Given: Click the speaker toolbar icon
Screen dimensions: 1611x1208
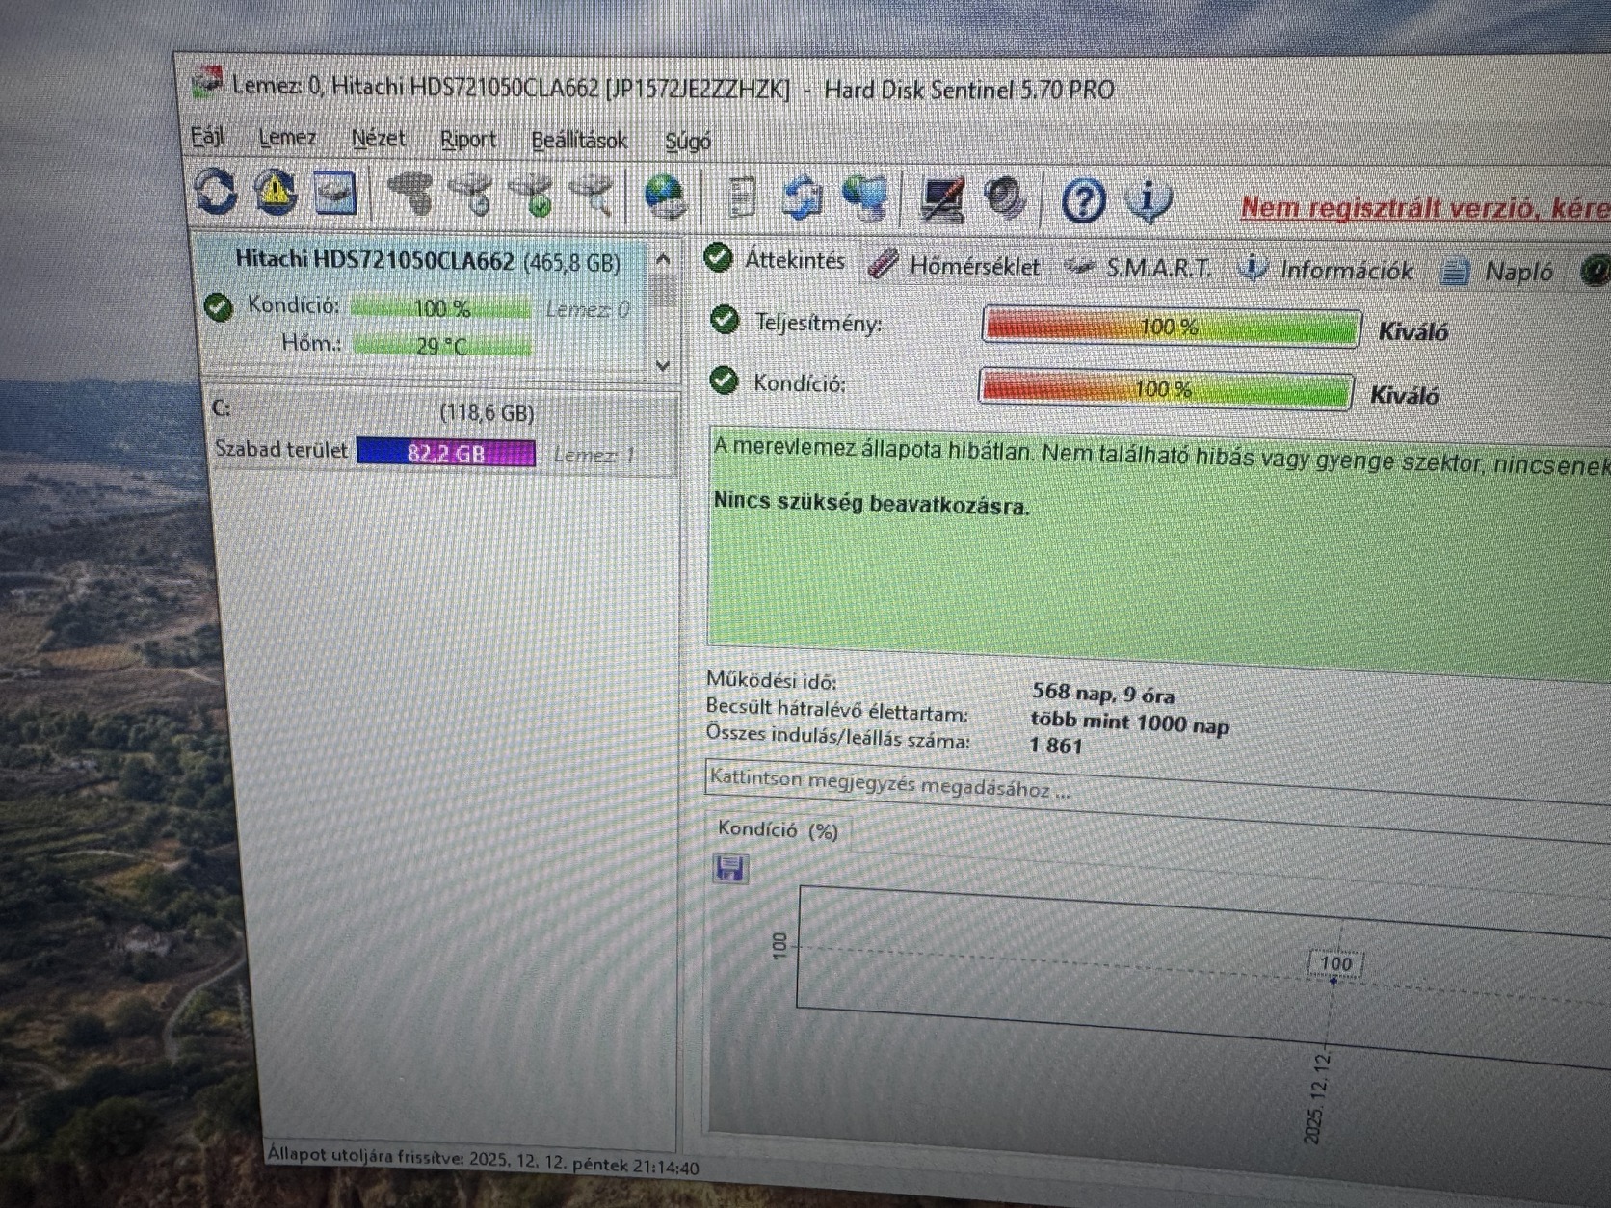Looking at the screenshot, I should pos(1006,199).
